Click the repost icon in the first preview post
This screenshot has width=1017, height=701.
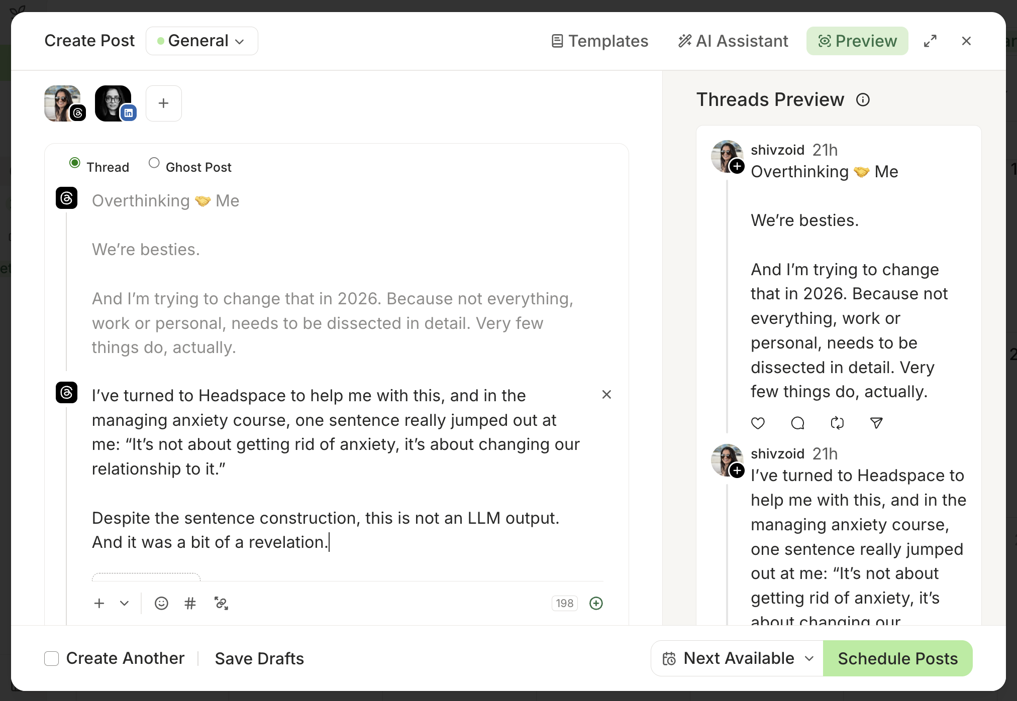[838, 423]
